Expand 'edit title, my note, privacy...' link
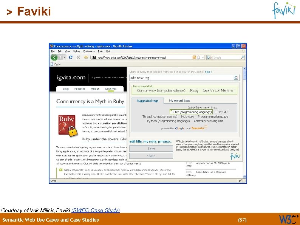The image size is (300, 225). point(151,141)
